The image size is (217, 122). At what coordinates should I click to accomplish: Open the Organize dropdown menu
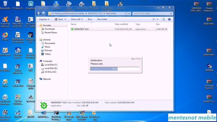(44, 19)
